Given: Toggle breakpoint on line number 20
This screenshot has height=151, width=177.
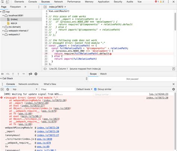Looking at the screenshot, I should point(46,54).
